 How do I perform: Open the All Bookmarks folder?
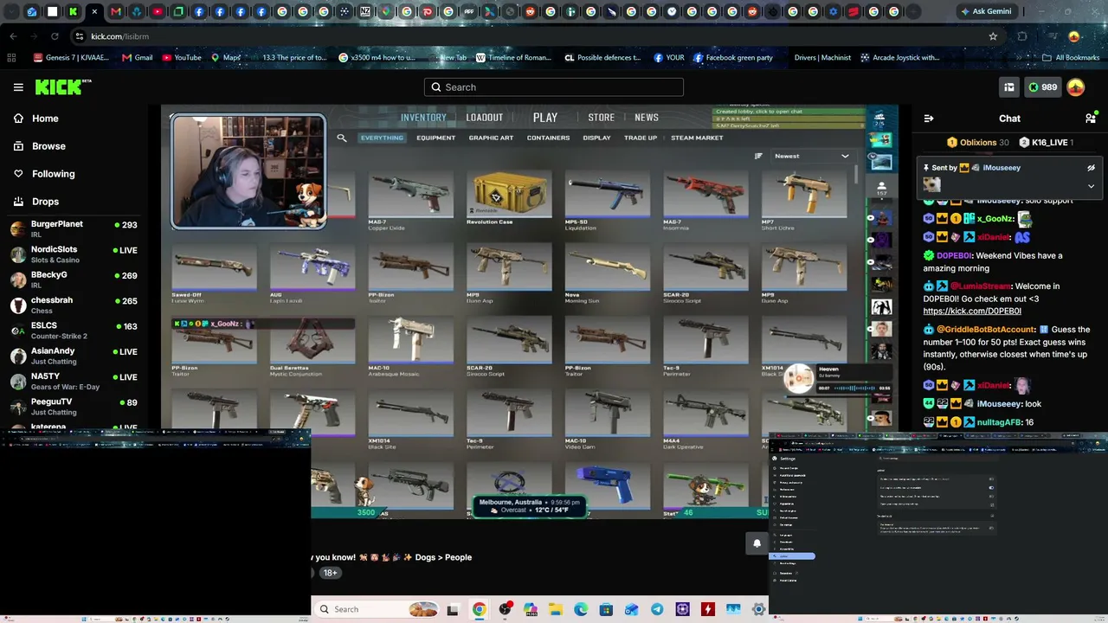point(1071,58)
